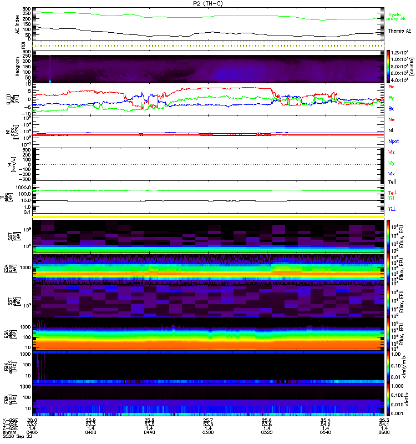Click the green Viy legend label

(391, 163)
